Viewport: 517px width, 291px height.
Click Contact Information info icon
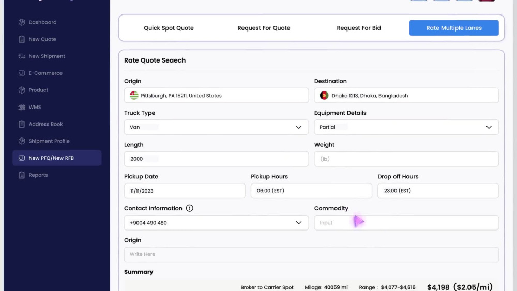[190, 208]
